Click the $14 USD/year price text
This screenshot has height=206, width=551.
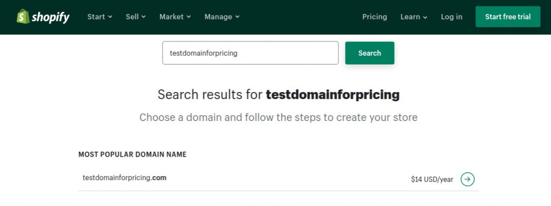coord(432,180)
